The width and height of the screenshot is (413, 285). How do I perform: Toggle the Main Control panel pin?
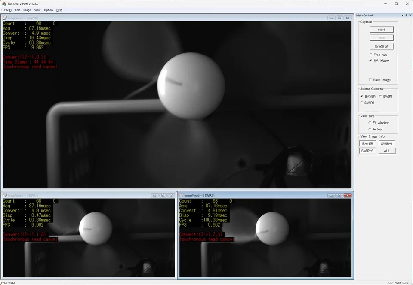(407, 15)
